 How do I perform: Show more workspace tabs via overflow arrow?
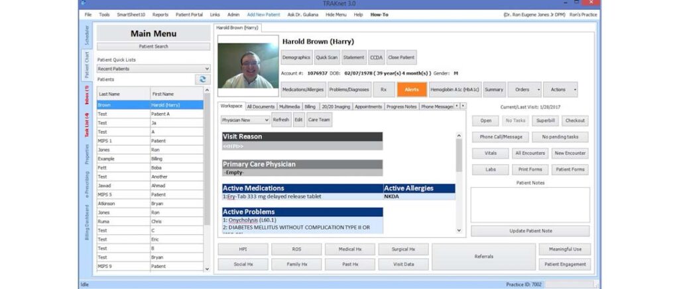(463, 106)
